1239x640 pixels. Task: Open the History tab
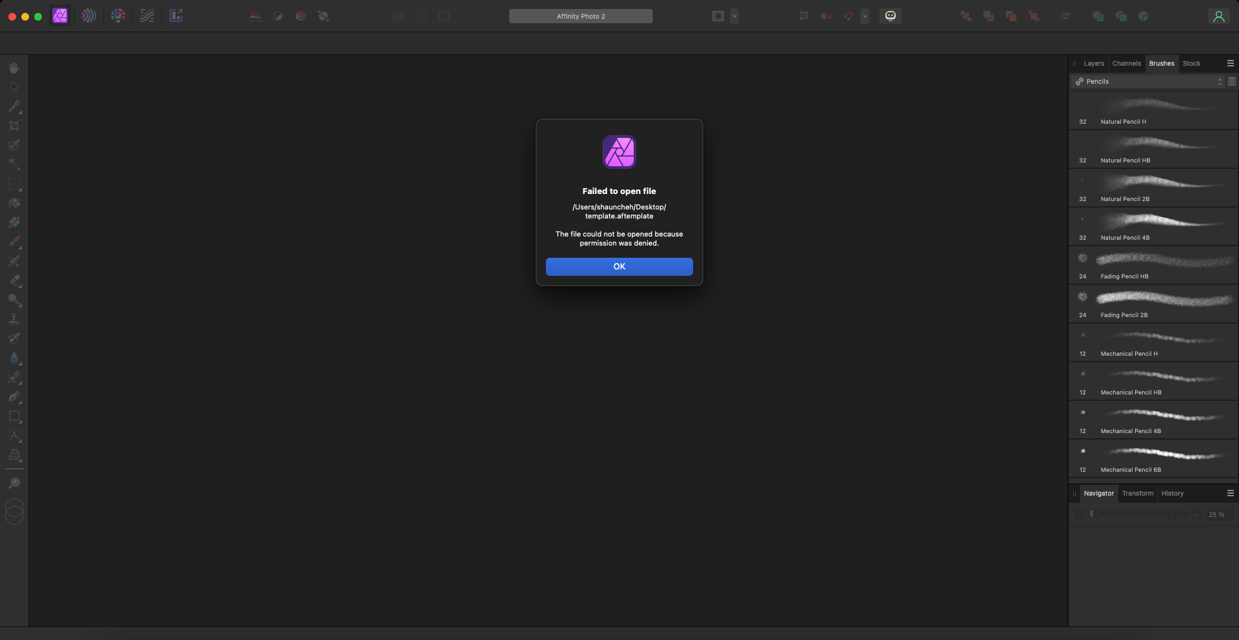click(1173, 493)
